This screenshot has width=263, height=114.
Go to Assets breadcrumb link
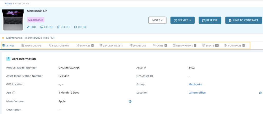[8, 3]
